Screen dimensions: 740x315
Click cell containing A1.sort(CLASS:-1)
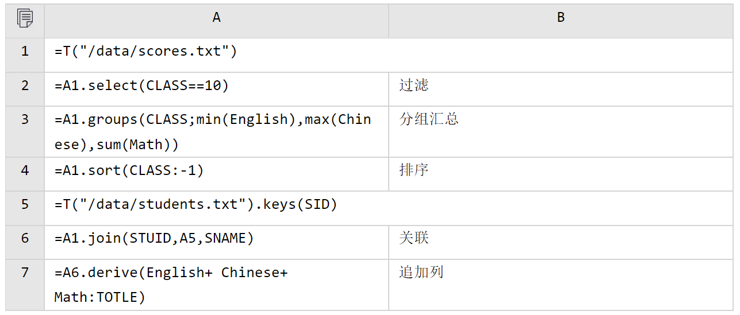coord(216,174)
